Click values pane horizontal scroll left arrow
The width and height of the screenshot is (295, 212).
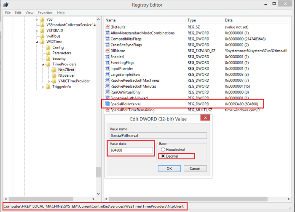[106, 199]
